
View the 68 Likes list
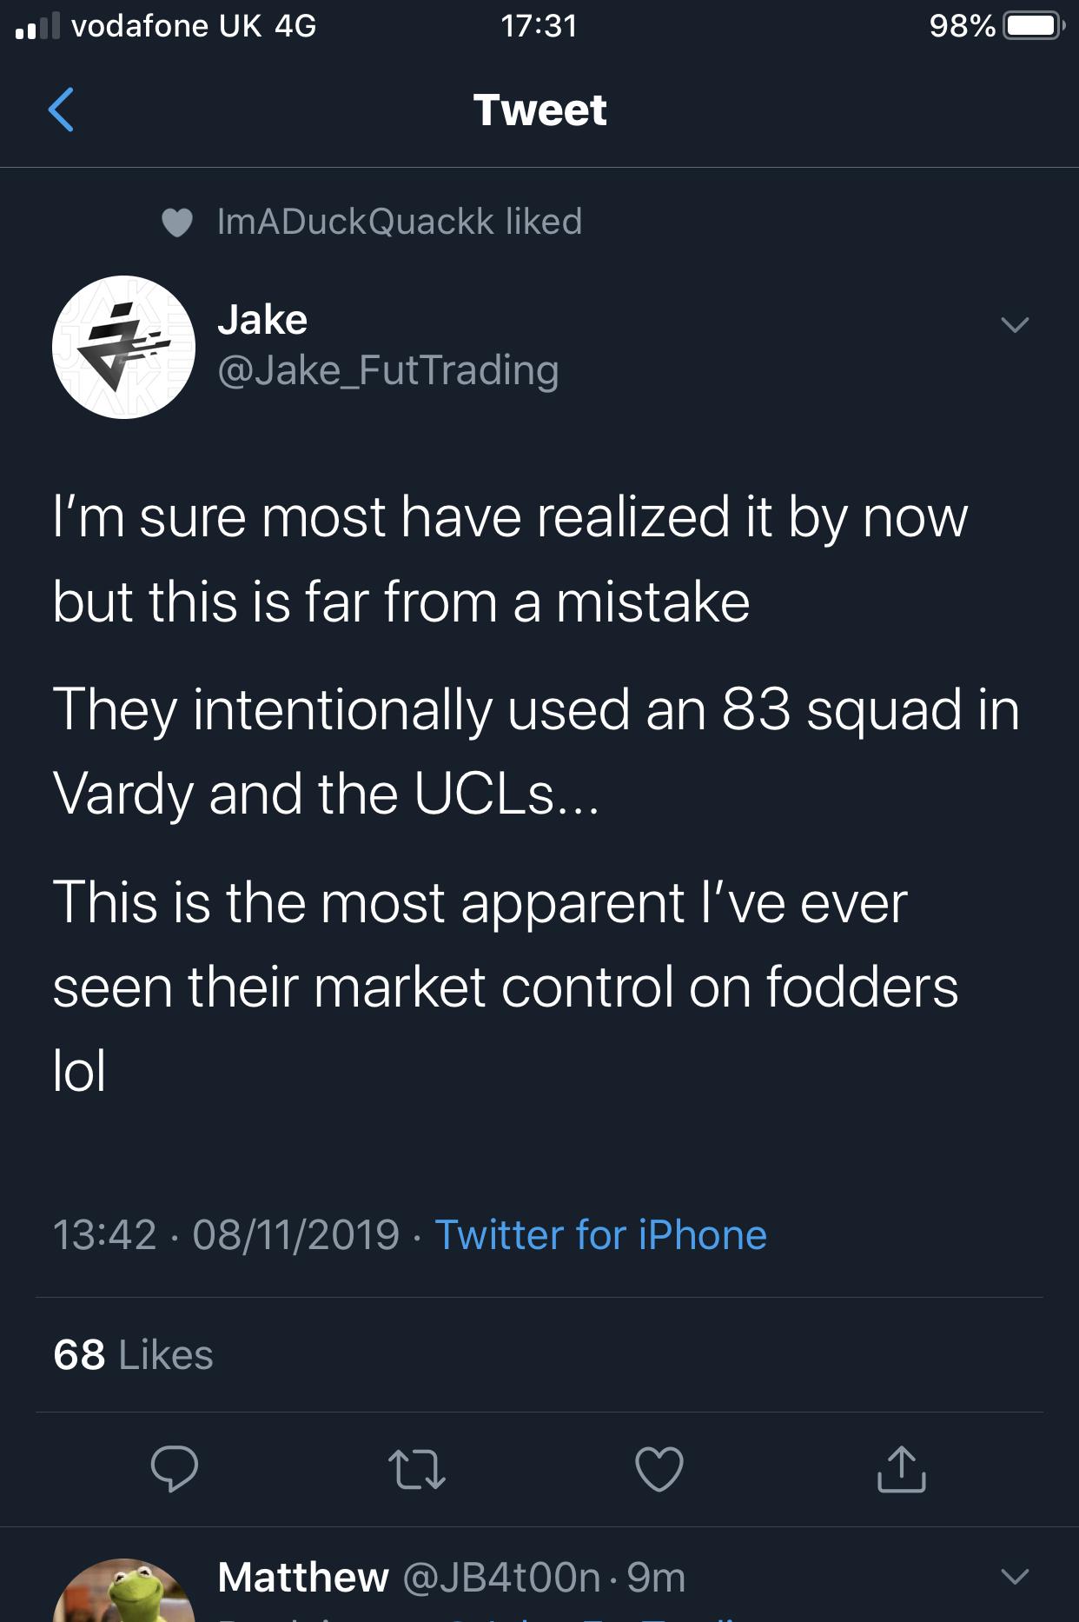coord(133,1354)
